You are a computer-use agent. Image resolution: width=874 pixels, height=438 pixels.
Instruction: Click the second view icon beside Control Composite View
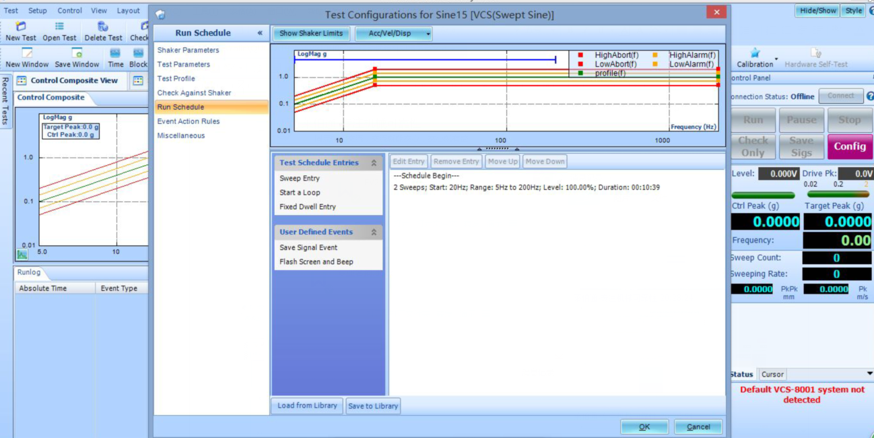[x=138, y=81]
